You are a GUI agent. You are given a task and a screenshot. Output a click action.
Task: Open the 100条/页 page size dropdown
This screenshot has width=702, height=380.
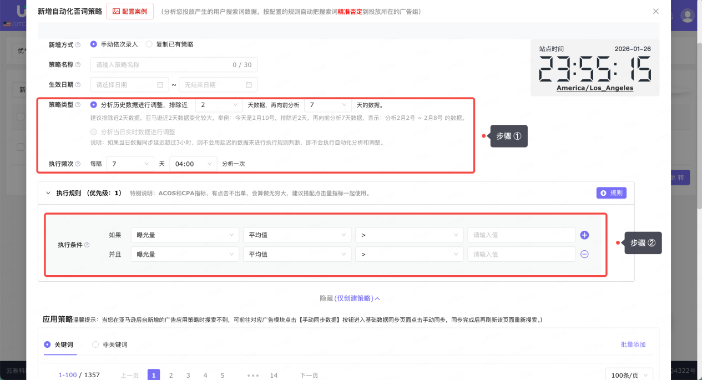pos(629,375)
